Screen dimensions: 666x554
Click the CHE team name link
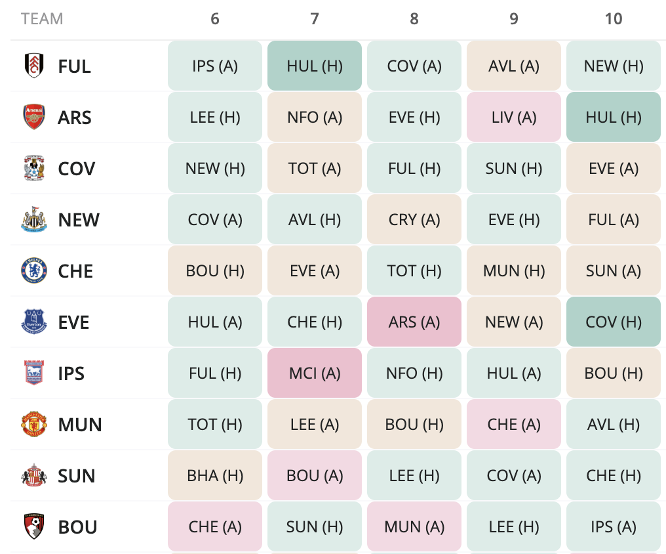75,271
